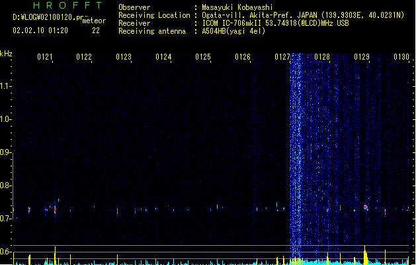The image size is (416, 265).
Task: Click the date stamp 02.02.10 01:20
Action: tap(40, 30)
